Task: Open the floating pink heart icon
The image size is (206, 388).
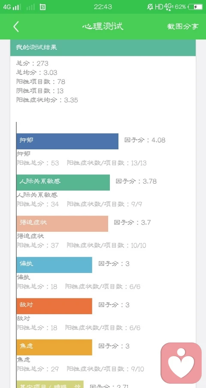Action: [x=181, y=363]
